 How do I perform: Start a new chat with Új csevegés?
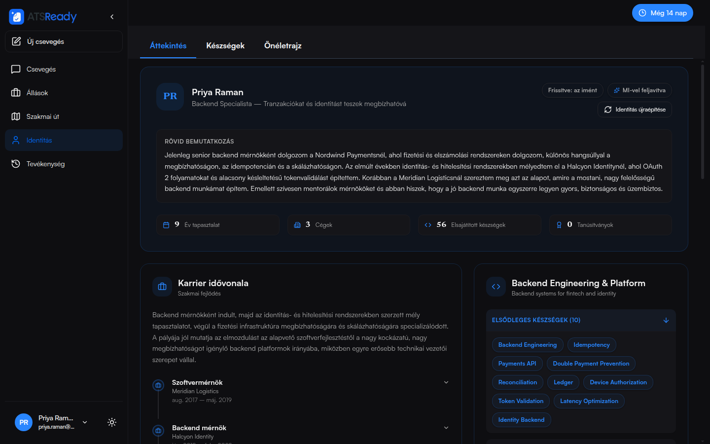[x=64, y=41]
